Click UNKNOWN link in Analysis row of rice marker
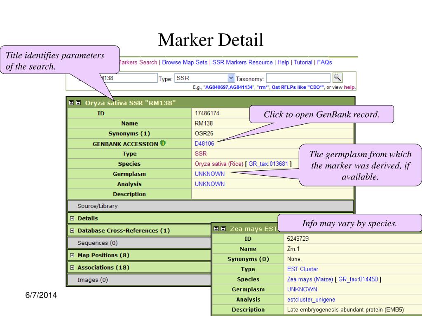The image size is (422, 316). pos(210,184)
